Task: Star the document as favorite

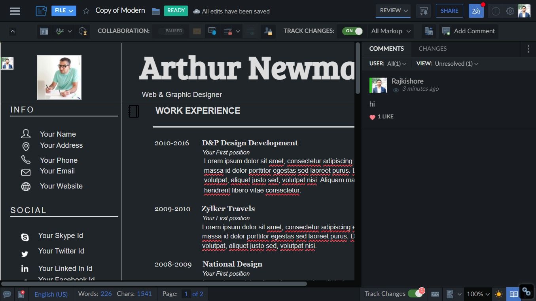Action: pos(86,11)
